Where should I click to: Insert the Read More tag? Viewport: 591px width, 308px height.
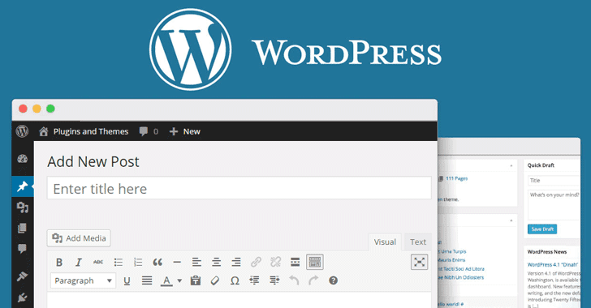(295, 262)
